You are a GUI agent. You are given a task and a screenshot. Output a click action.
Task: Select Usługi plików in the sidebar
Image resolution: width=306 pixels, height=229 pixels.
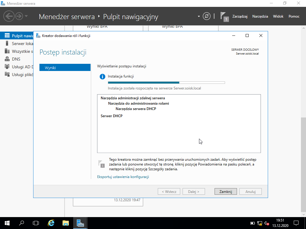[x=17, y=75]
